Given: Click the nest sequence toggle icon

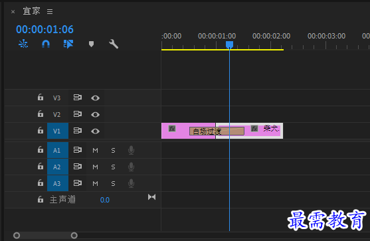Looking at the screenshot, I should [x=23, y=44].
